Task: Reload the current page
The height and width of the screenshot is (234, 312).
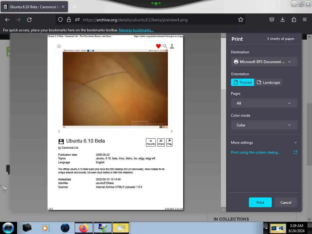Action: point(29,20)
